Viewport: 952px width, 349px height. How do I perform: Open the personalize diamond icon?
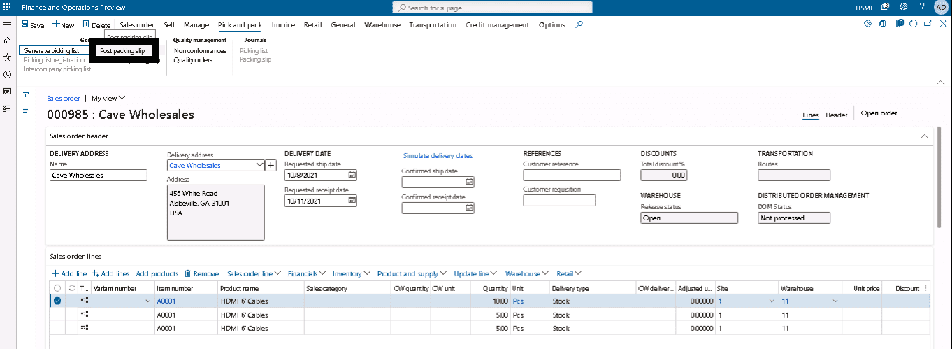click(868, 23)
